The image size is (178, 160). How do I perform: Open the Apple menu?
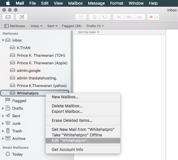coord(8,3)
